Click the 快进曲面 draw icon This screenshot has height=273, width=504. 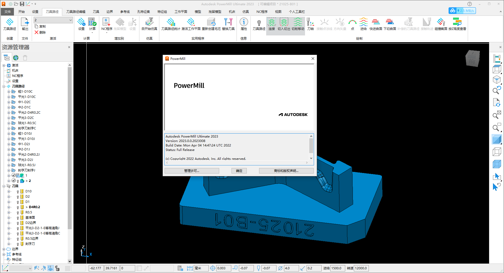point(376,24)
